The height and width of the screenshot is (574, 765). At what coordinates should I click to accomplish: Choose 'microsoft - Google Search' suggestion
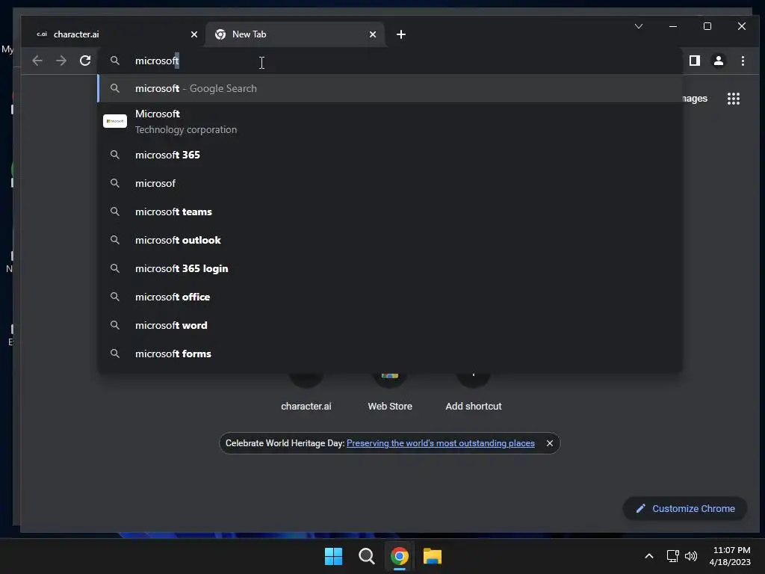coord(390,88)
